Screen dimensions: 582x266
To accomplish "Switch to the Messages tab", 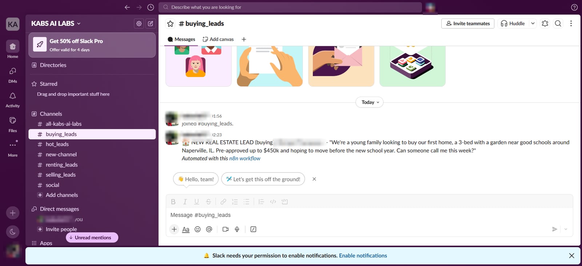I will point(181,39).
